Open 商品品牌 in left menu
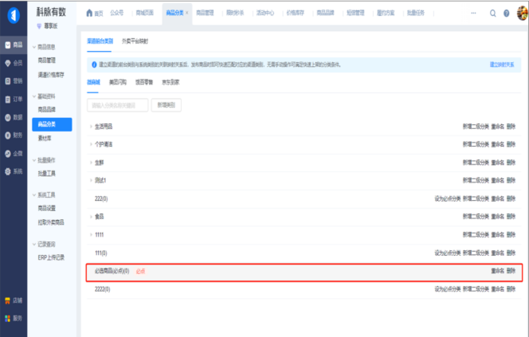The height and width of the screenshot is (337, 529). click(46, 110)
